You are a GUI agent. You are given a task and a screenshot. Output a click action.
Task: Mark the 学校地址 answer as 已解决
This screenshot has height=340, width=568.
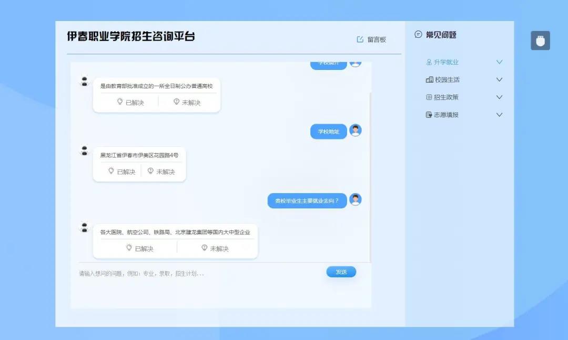pyautogui.click(x=122, y=171)
